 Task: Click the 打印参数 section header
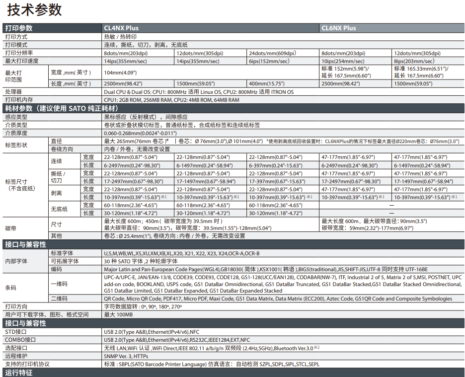(19, 28)
